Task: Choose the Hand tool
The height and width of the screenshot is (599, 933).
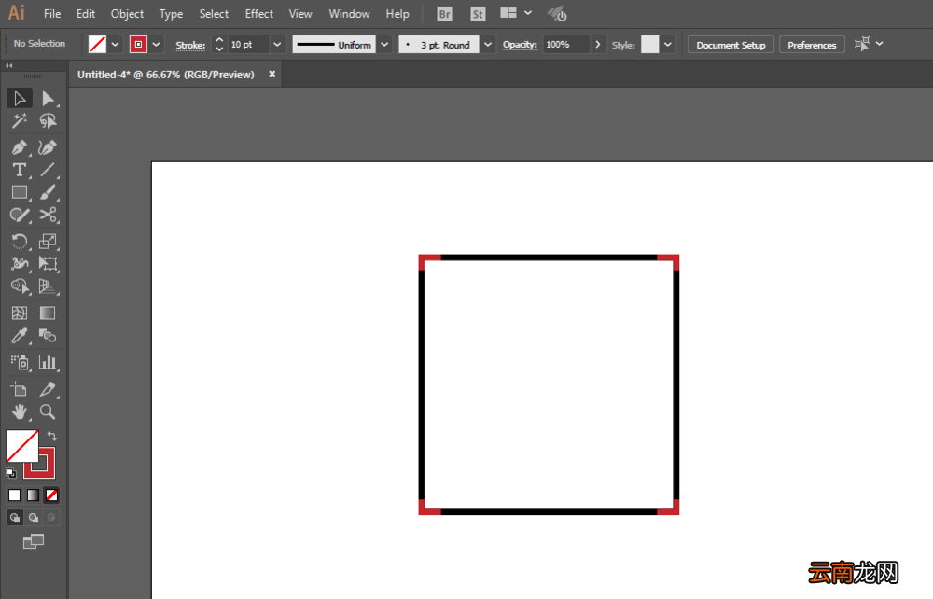Action: click(x=20, y=411)
